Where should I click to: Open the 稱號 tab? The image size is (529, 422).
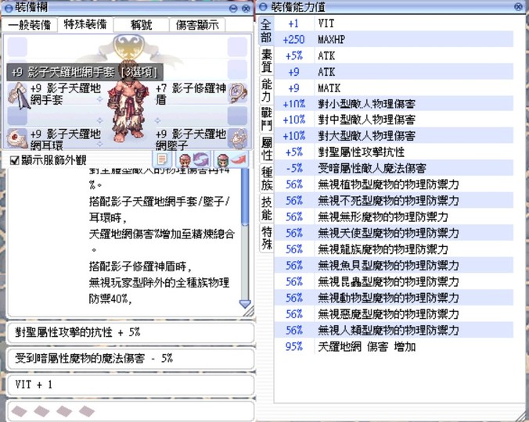142,25
